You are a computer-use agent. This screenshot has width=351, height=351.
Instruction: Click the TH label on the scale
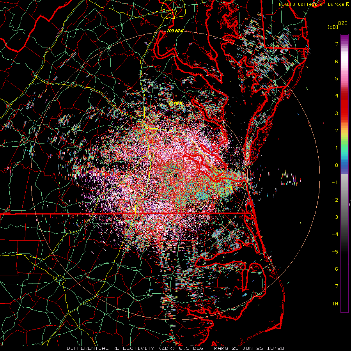335,304
